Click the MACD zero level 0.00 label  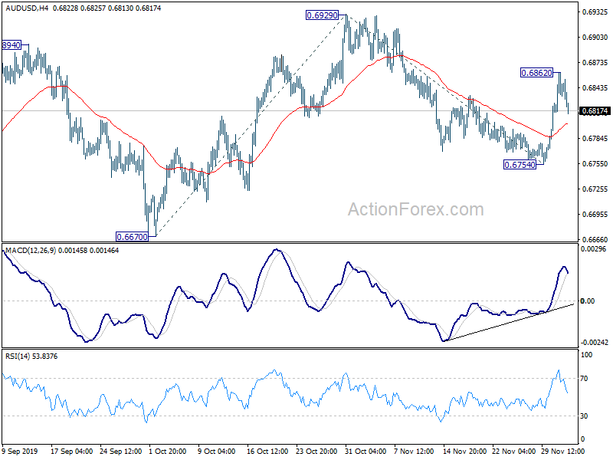[x=588, y=301]
